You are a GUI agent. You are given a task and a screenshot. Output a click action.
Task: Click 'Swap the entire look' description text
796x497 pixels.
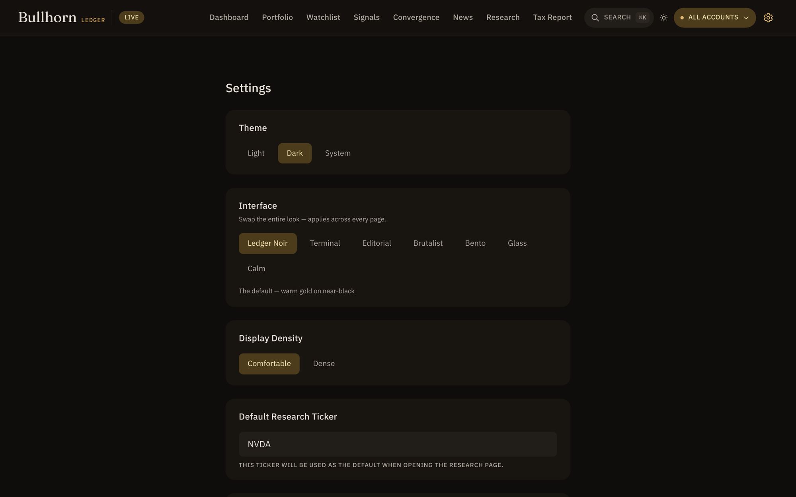[312, 219]
